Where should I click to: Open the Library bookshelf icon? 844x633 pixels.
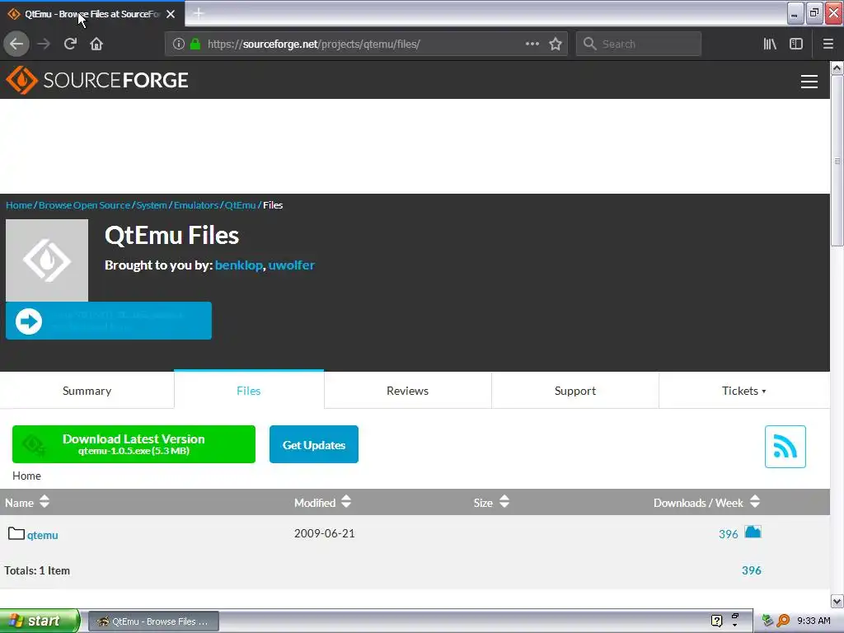770,44
